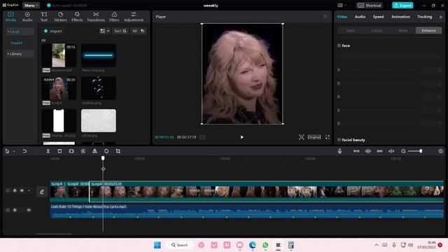Click the playhead marker on the timeline

tap(103, 158)
